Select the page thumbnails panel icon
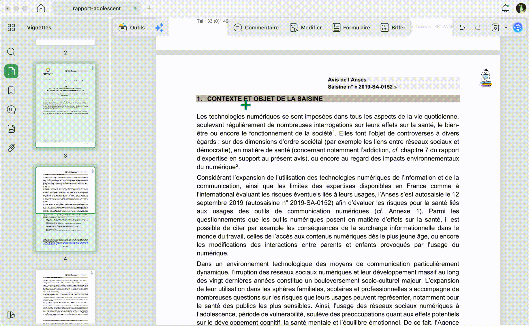 pyautogui.click(x=11, y=71)
